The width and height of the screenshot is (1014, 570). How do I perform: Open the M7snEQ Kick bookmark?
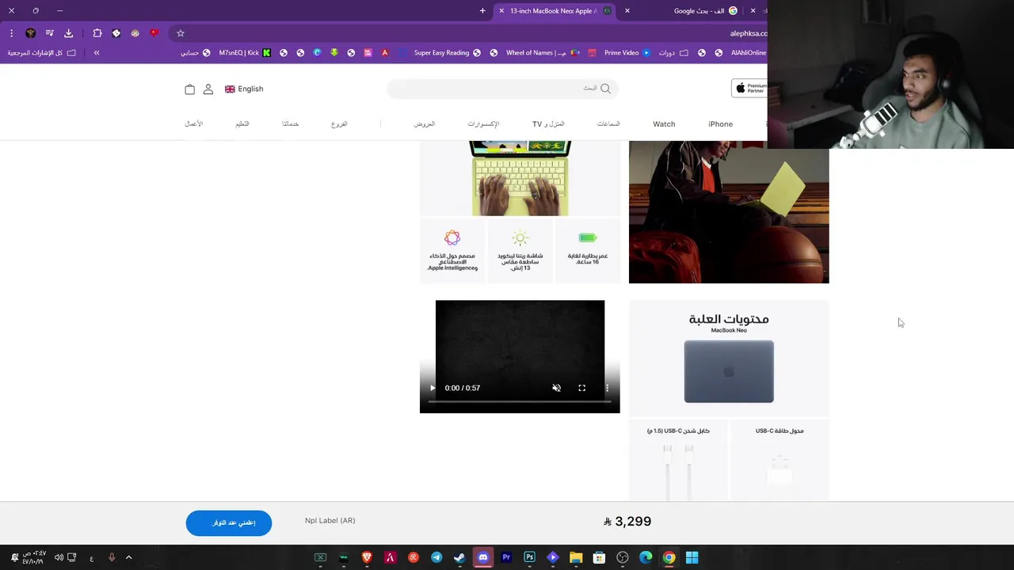[x=245, y=53]
